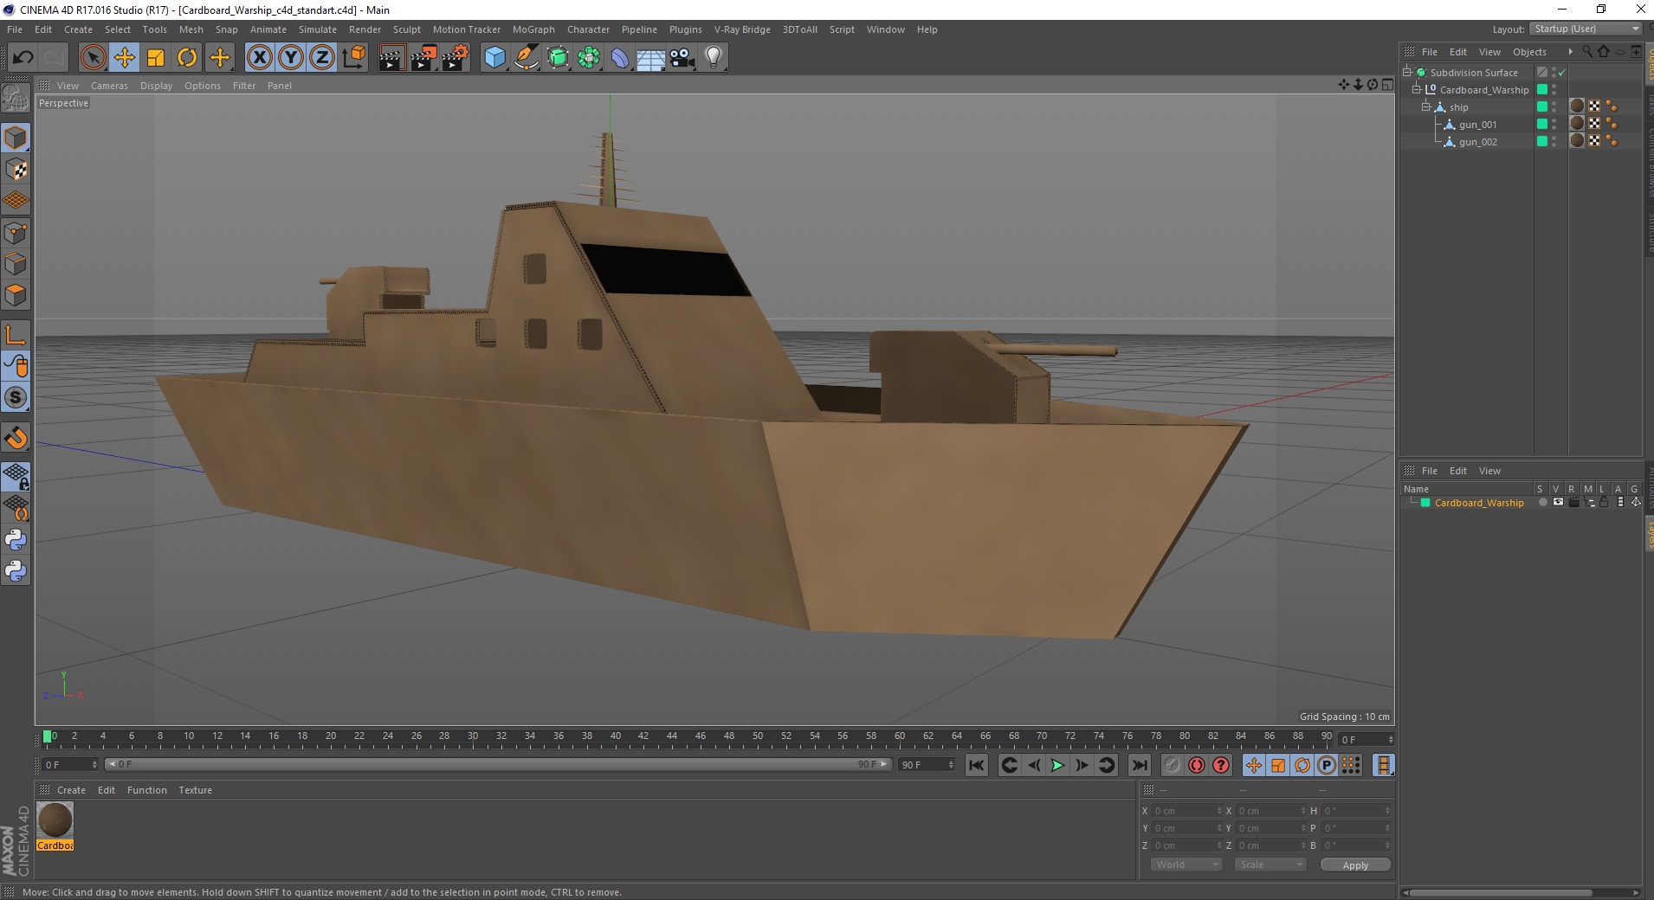Image resolution: width=1654 pixels, height=900 pixels.
Task: Toggle Subdivision Surface enable checkmark
Action: (x=1562, y=73)
